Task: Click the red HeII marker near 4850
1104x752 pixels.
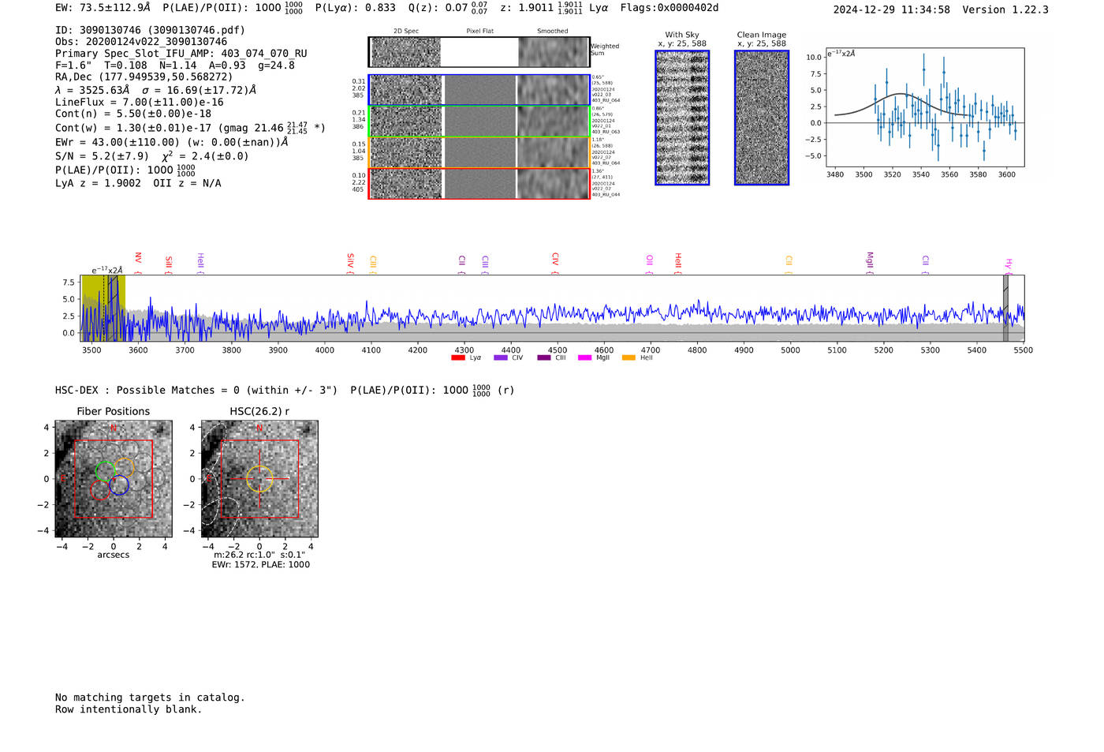Action: click(677, 264)
